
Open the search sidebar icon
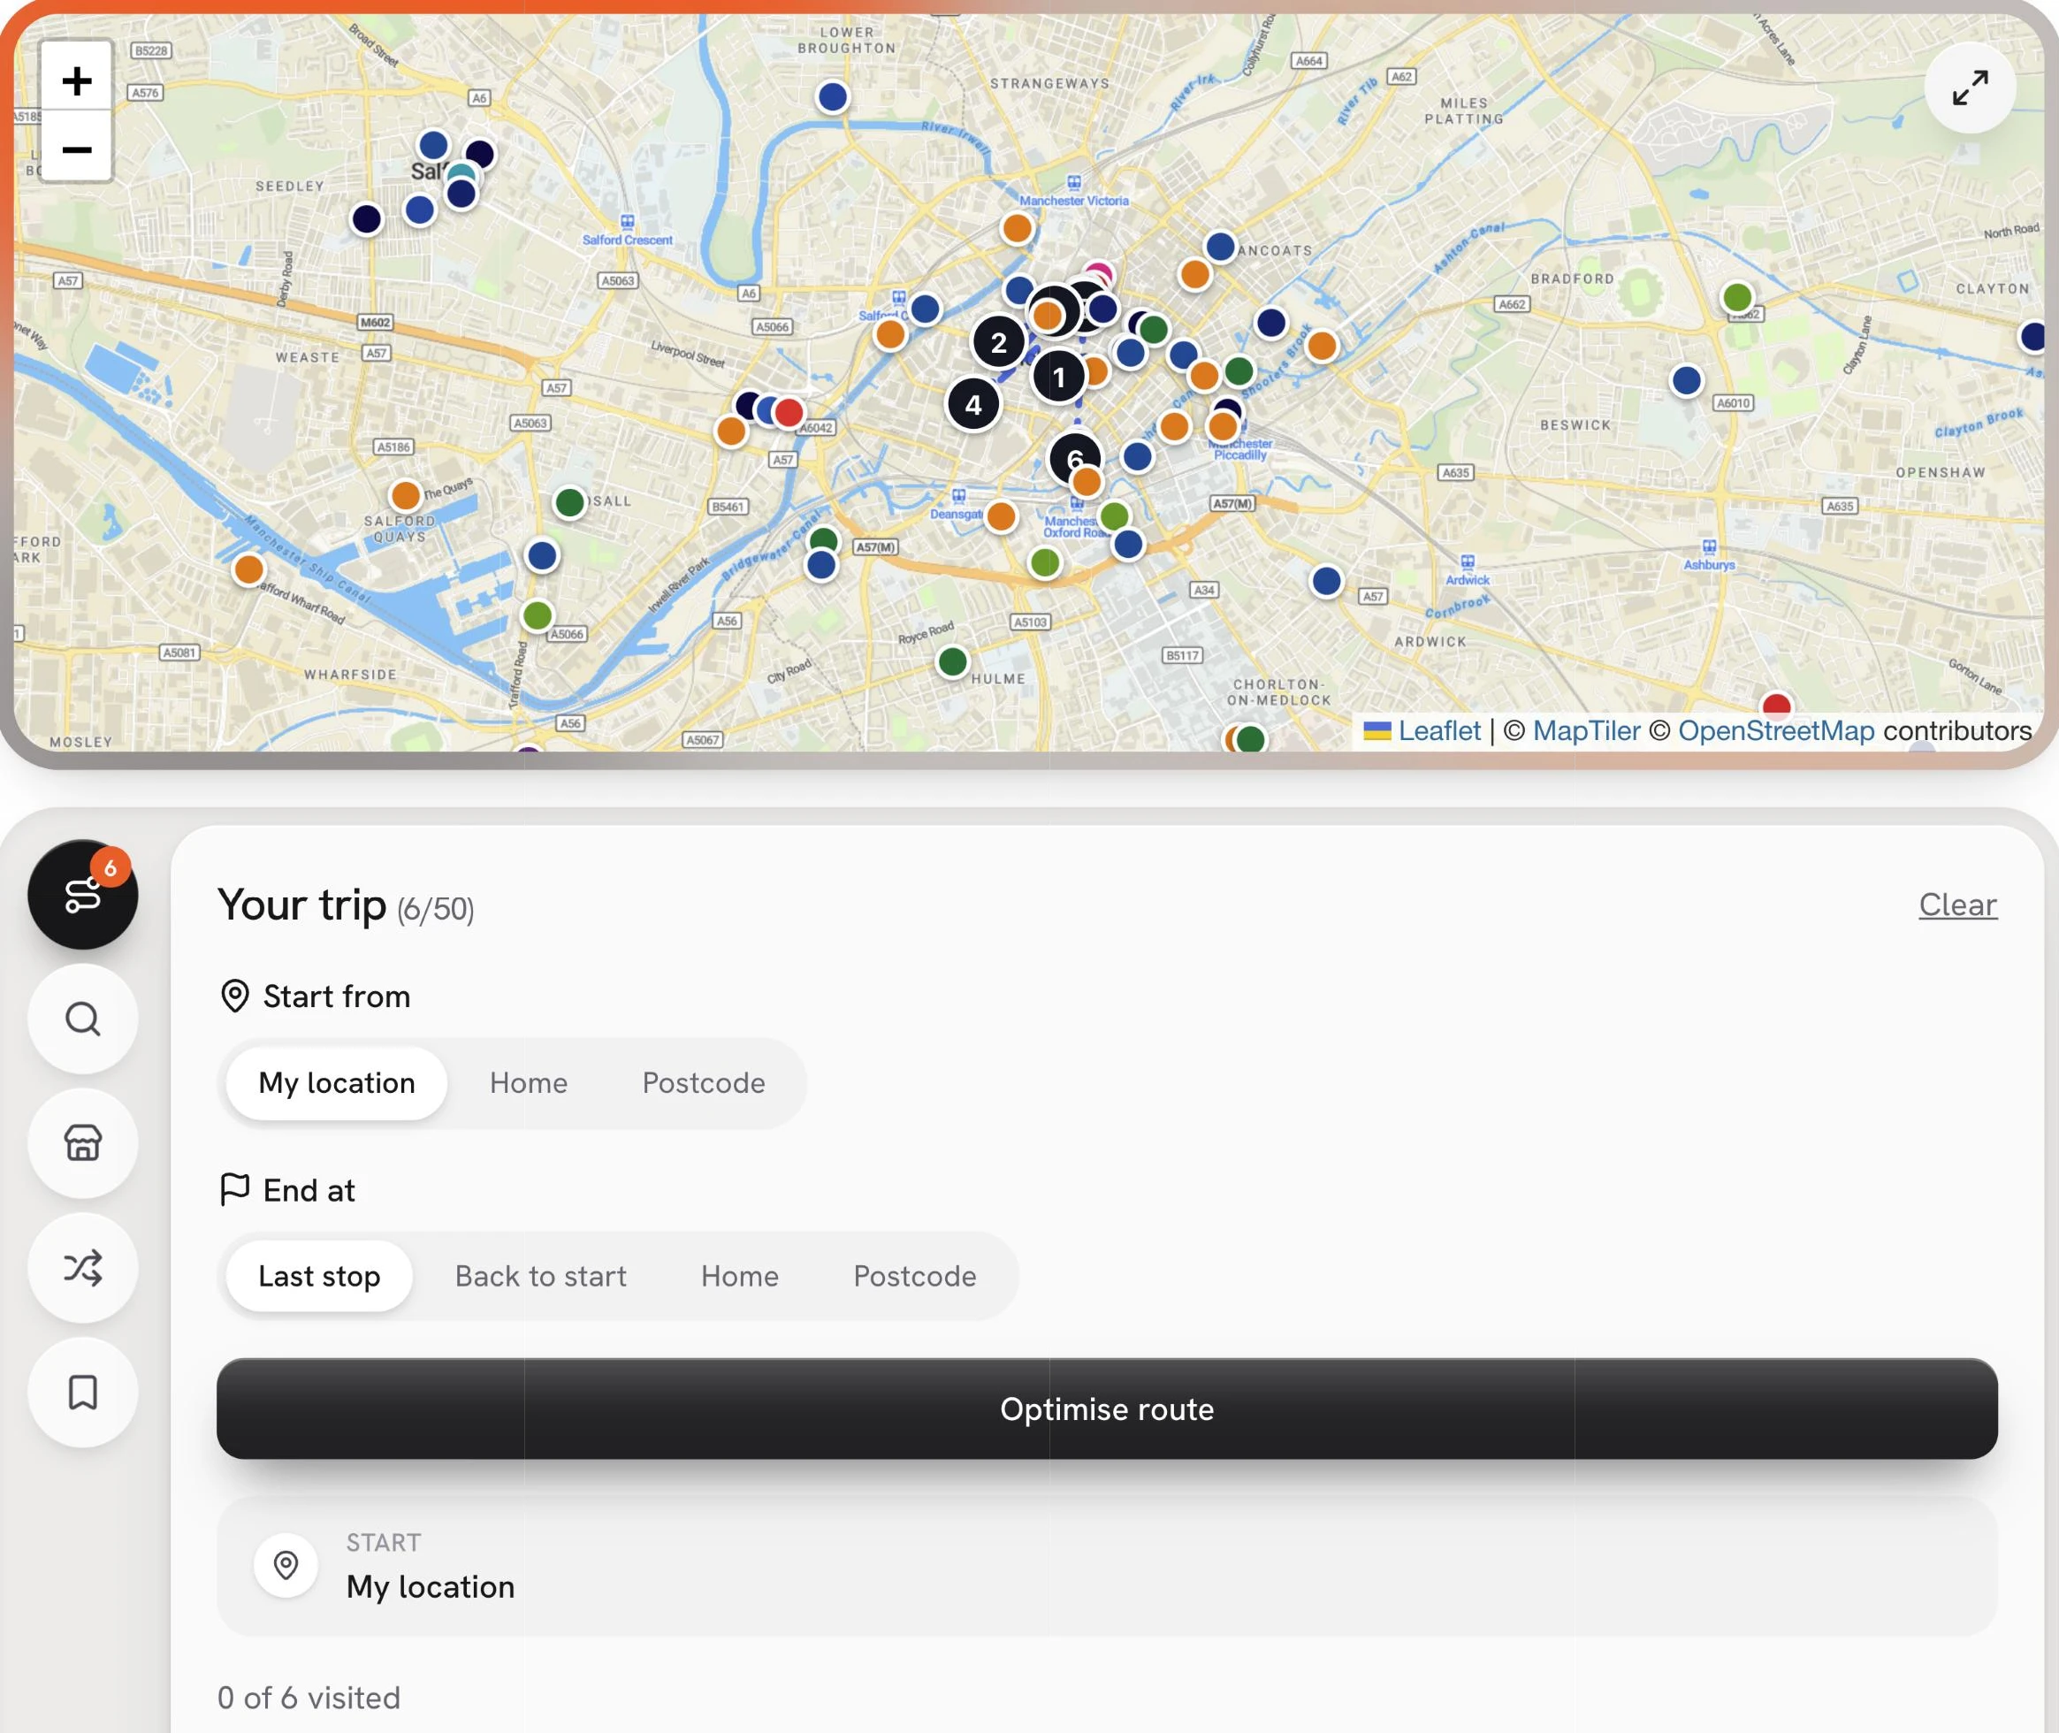pos(82,1019)
